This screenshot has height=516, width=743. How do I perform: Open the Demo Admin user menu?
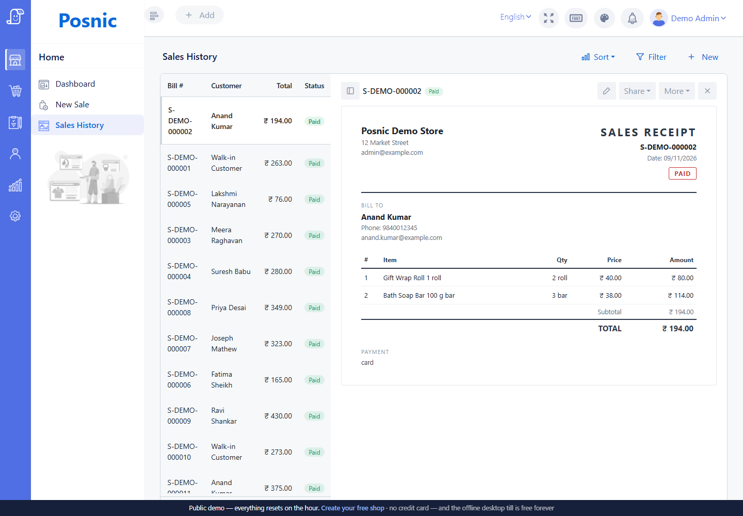tap(699, 18)
